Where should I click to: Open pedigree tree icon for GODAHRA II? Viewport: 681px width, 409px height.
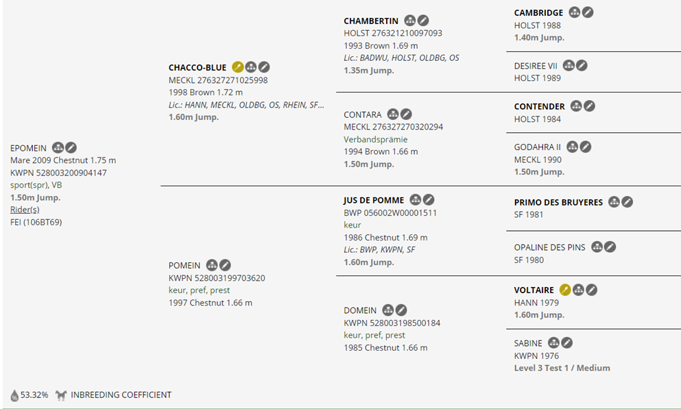[x=572, y=147]
